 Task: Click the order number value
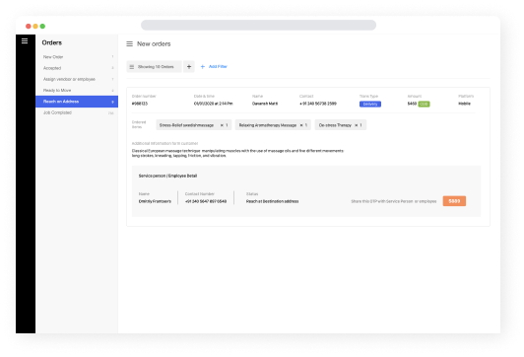point(140,104)
